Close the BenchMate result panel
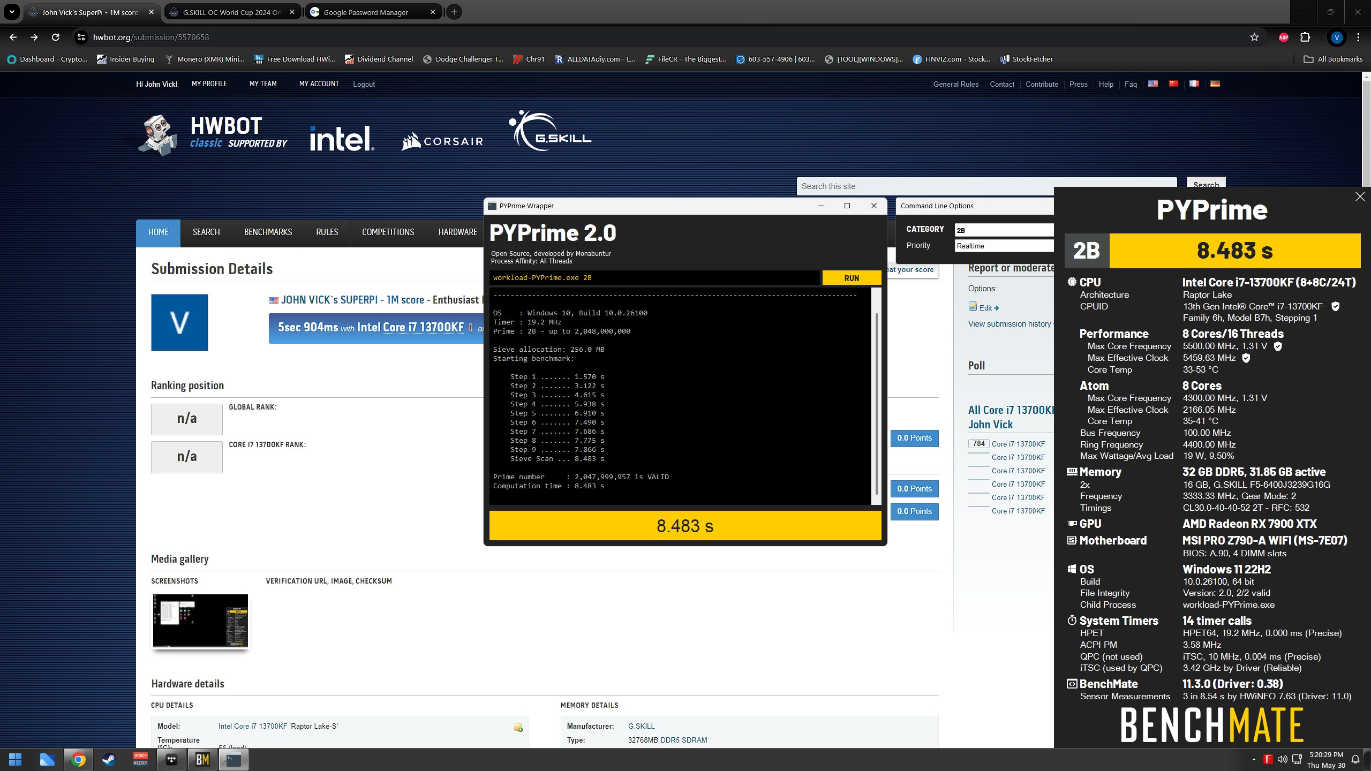This screenshot has height=771, width=1371. 1360,196
